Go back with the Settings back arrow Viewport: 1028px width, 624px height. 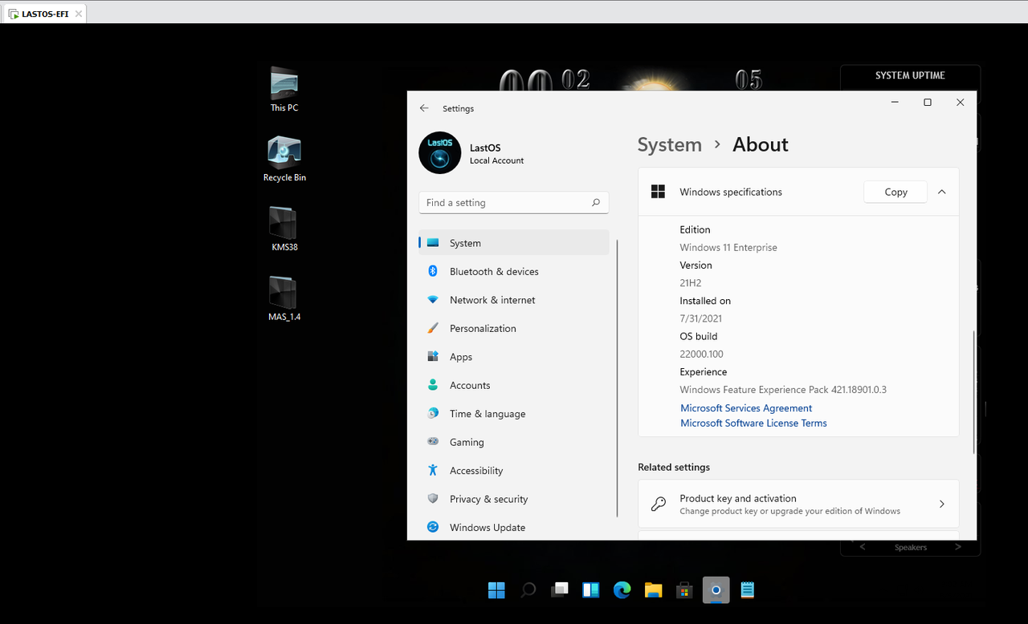click(x=424, y=108)
